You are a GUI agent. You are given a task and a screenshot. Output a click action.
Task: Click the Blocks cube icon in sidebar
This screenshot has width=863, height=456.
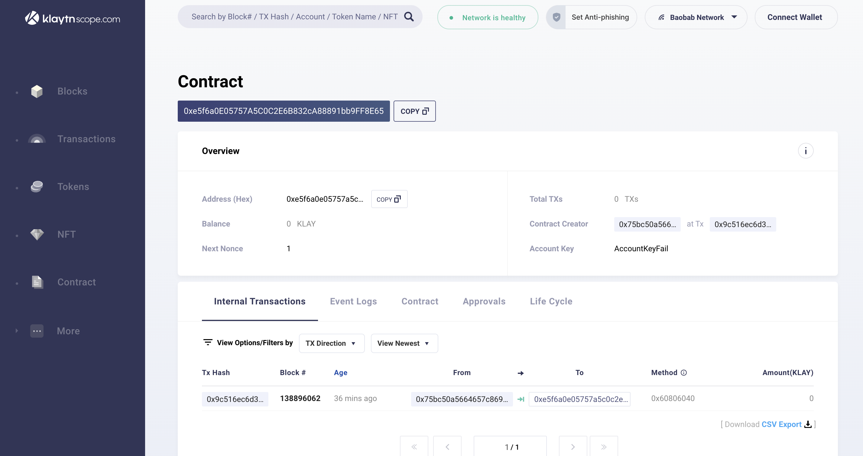37,91
